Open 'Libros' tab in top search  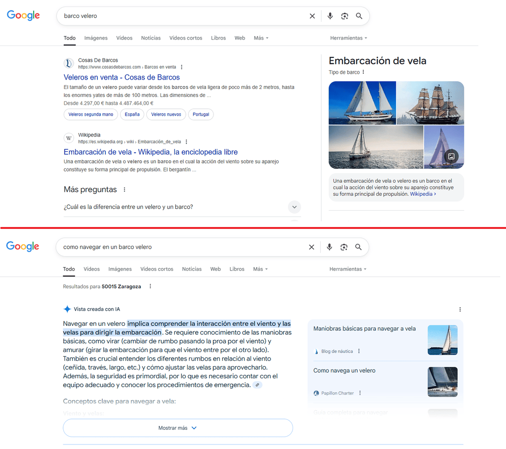[x=218, y=38]
